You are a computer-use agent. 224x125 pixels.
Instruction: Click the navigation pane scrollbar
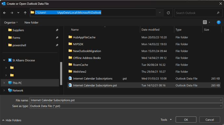tap(61, 73)
